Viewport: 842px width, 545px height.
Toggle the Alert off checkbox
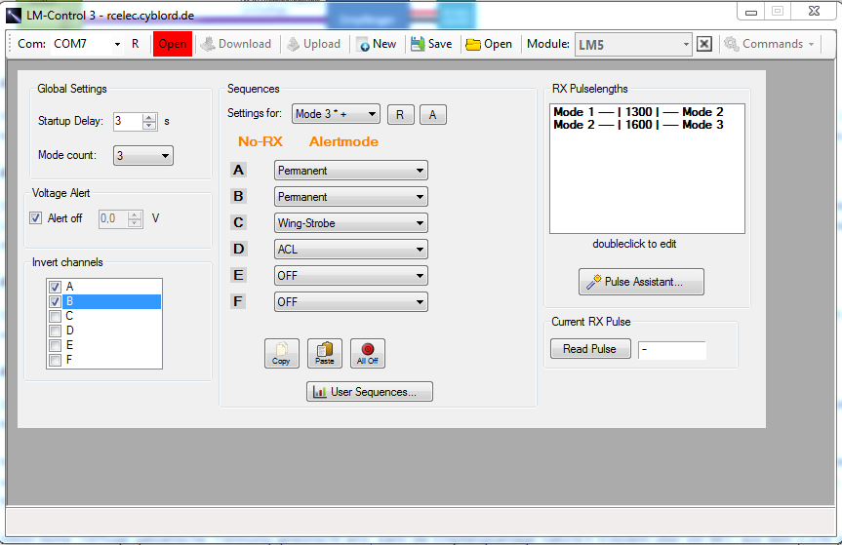point(35,217)
